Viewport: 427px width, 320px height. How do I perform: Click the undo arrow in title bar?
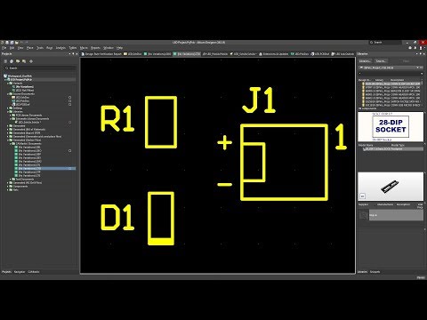22,43
